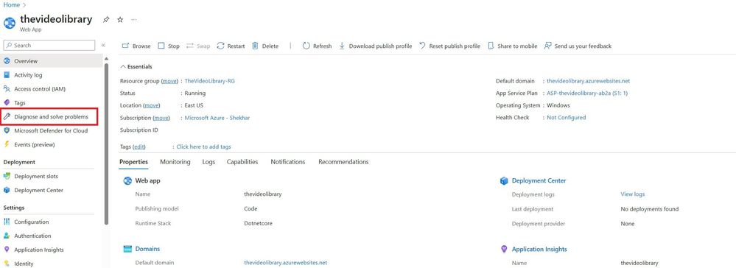Open the more options ellipsis
This screenshot has width=736, height=268.
(x=134, y=20)
